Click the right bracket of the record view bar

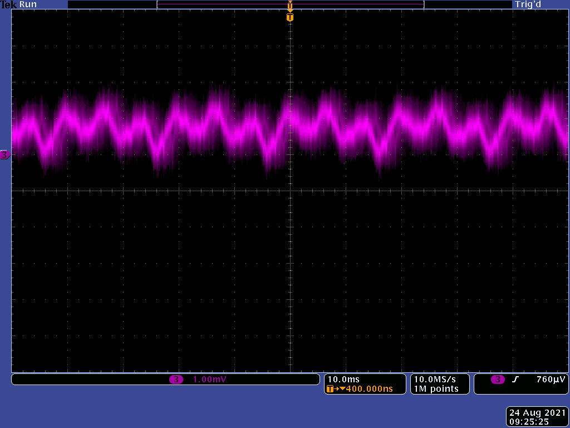coord(424,4)
